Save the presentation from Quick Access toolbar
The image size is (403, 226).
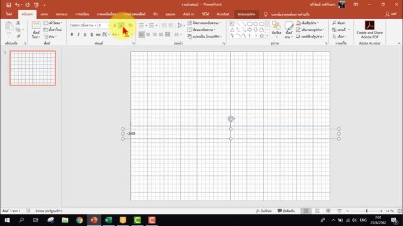[8, 5]
